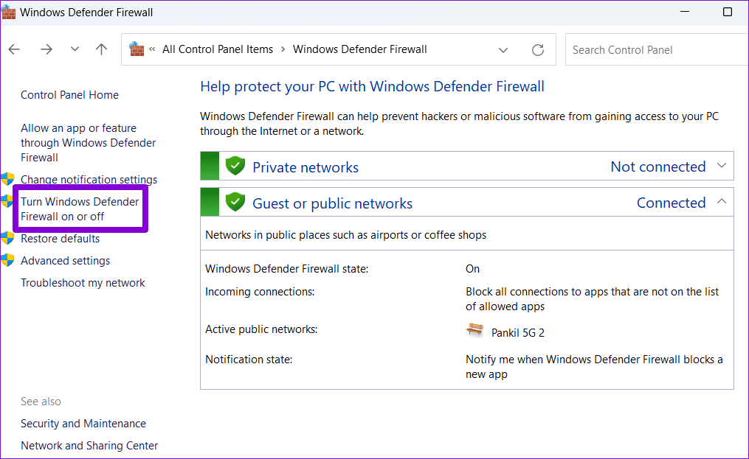Open Turn Windows Defender Firewall on or off

(80, 209)
